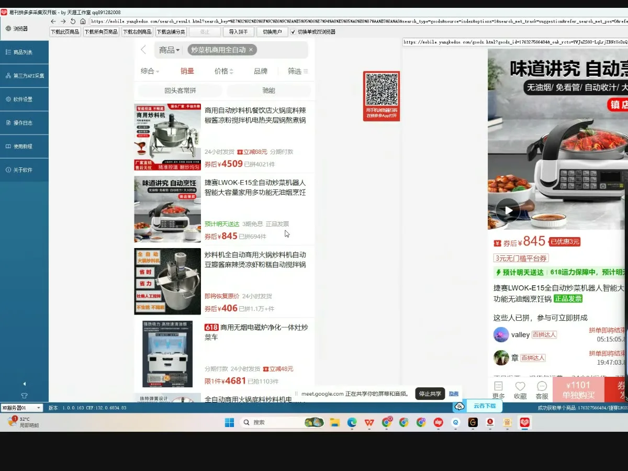The width and height of the screenshot is (628, 471).
Task: Click the 立减48元 discount tag
Action: (x=278, y=368)
